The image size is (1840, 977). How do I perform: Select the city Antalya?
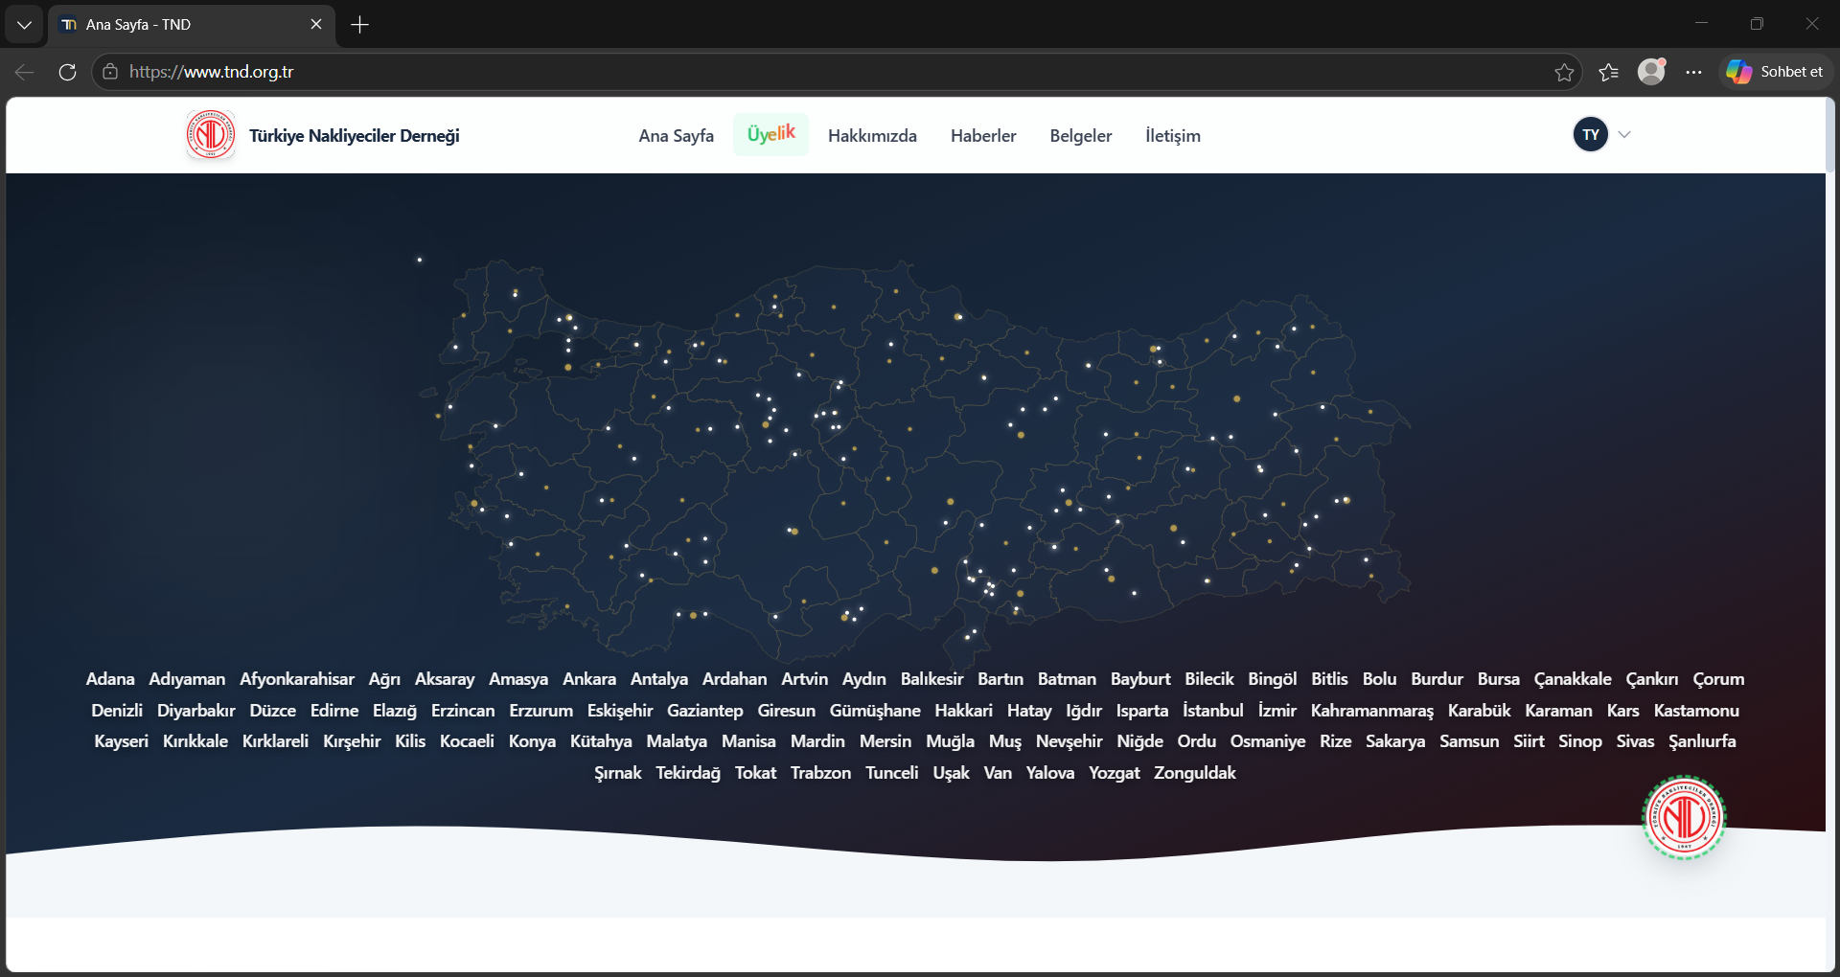click(659, 679)
